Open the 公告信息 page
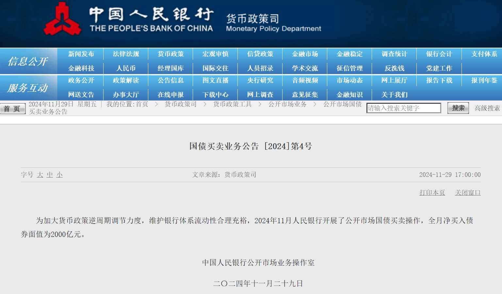The image size is (502, 294). (x=170, y=81)
